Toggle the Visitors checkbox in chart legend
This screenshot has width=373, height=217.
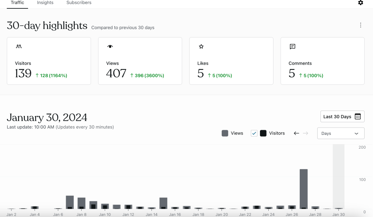(x=254, y=133)
